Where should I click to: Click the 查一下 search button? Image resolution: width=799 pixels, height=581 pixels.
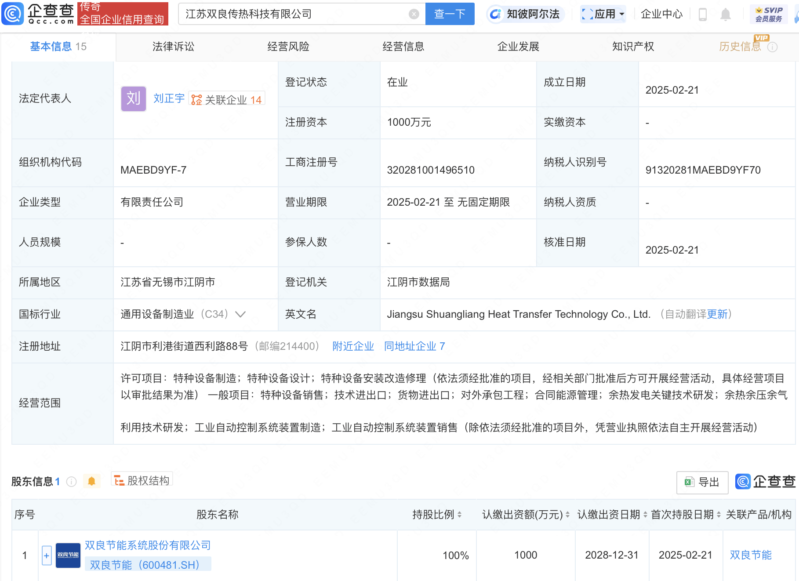pyautogui.click(x=450, y=14)
